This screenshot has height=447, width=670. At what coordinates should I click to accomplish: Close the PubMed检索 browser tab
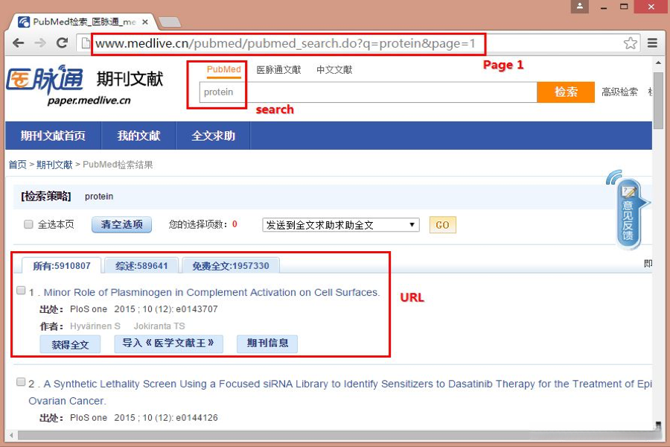[x=145, y=22]
